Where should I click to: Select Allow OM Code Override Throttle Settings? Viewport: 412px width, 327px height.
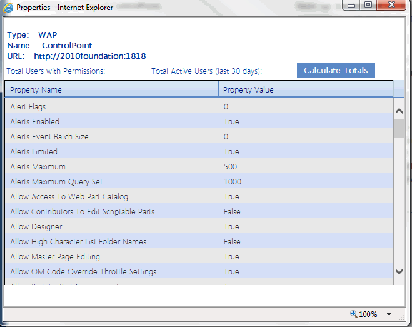(83, 271)
